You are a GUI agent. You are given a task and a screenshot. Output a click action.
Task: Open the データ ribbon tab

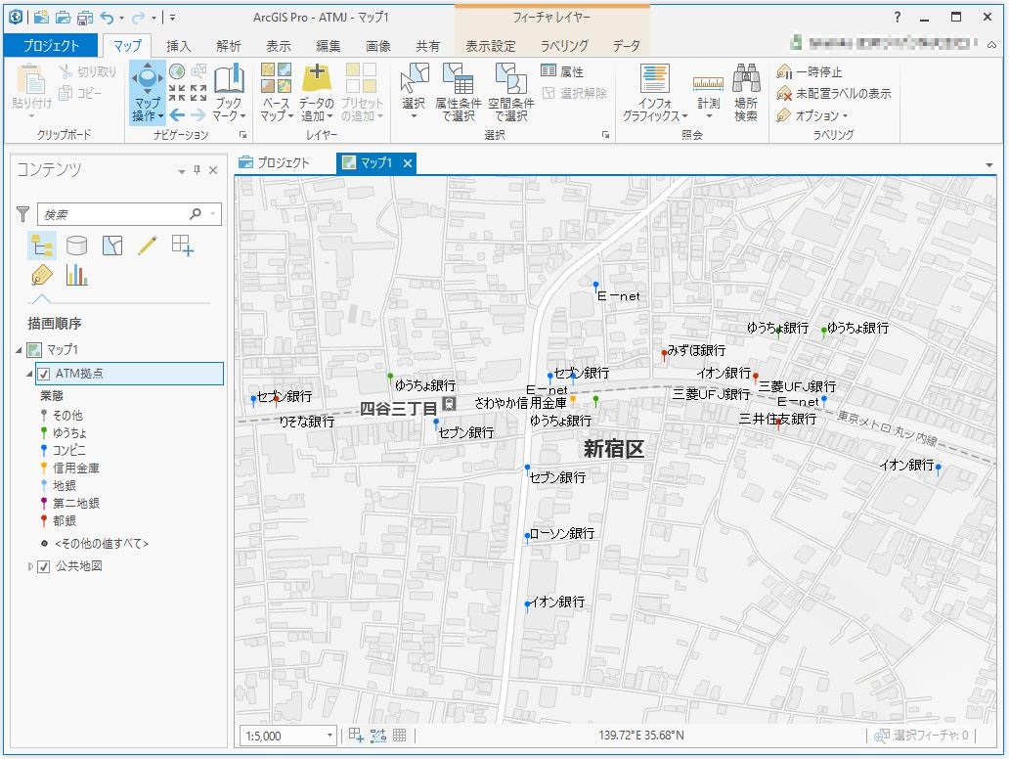click(626, 46)
